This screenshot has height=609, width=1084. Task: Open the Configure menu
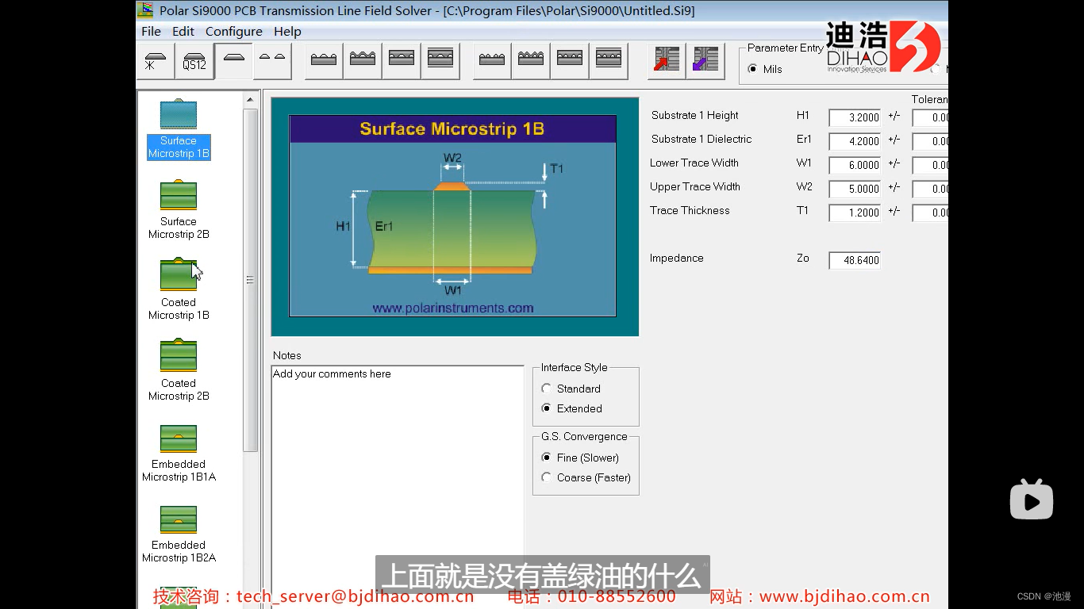(234, 32)
